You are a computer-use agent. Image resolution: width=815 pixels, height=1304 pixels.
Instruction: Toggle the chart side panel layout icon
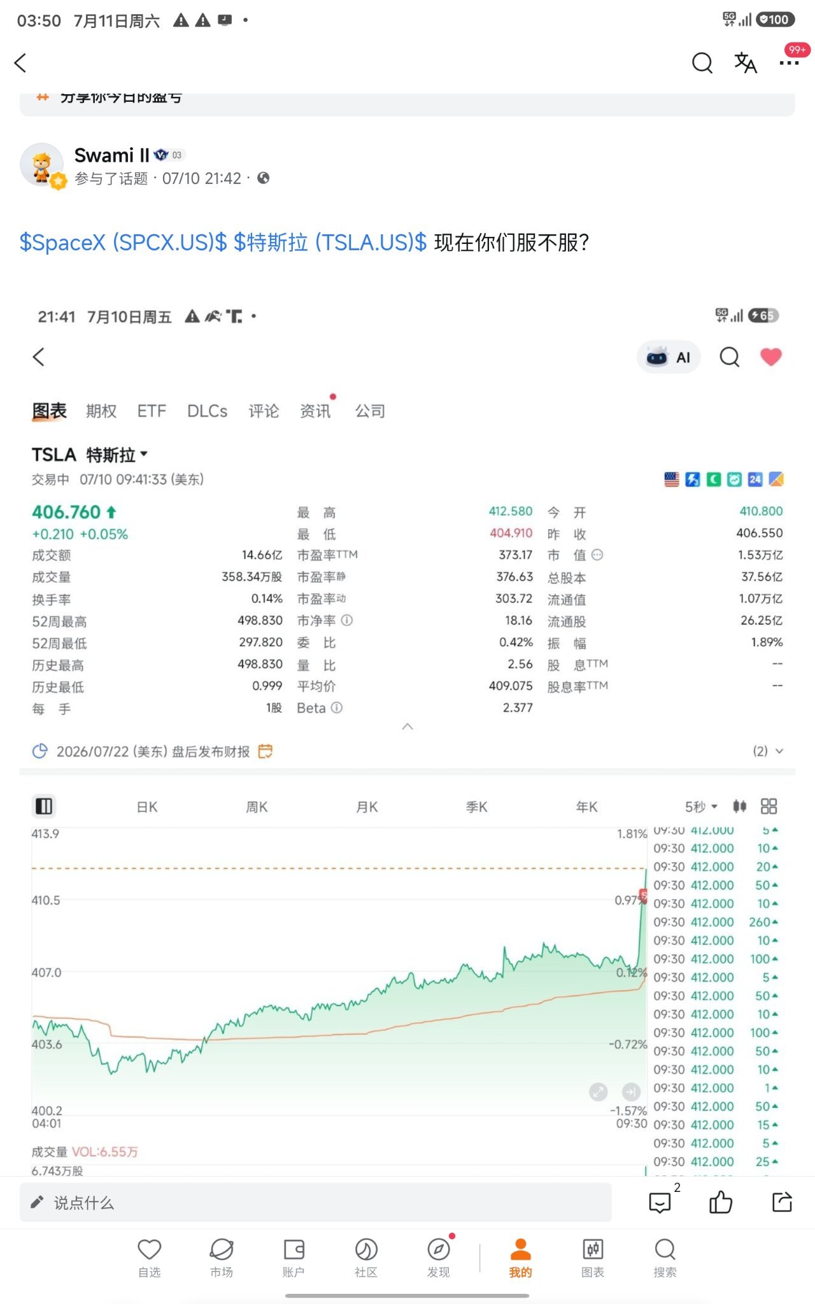point(44,807)
